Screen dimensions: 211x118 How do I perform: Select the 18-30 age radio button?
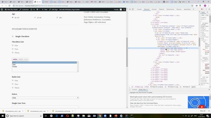point(13,17)
